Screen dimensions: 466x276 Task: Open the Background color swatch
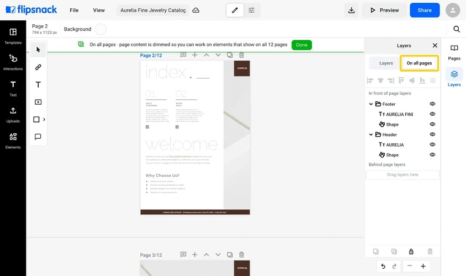point(100,29)
